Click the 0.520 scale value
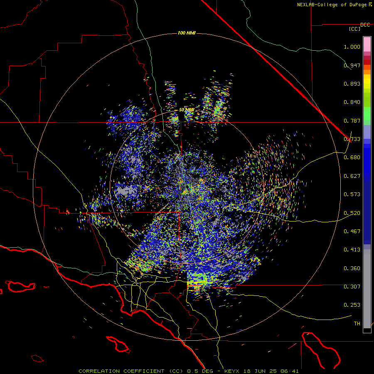This screenshot has height=374, width=374. click(x=352, y=213)
